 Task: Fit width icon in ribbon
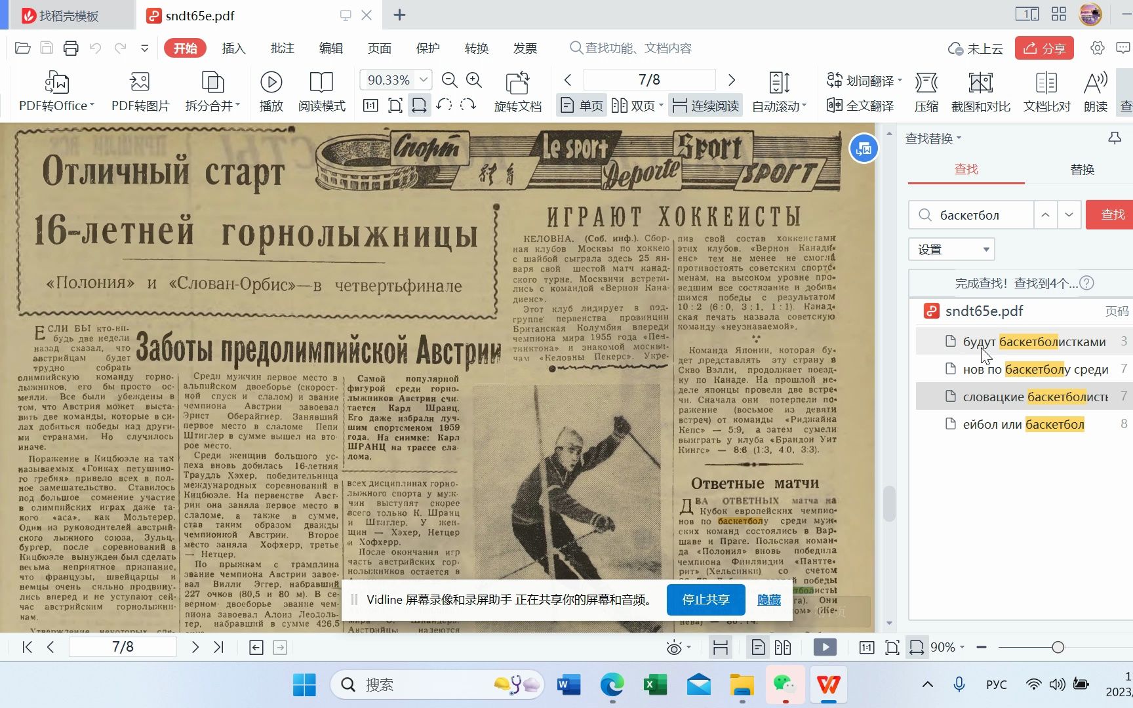pyautogui.click(x=419, y=106)
